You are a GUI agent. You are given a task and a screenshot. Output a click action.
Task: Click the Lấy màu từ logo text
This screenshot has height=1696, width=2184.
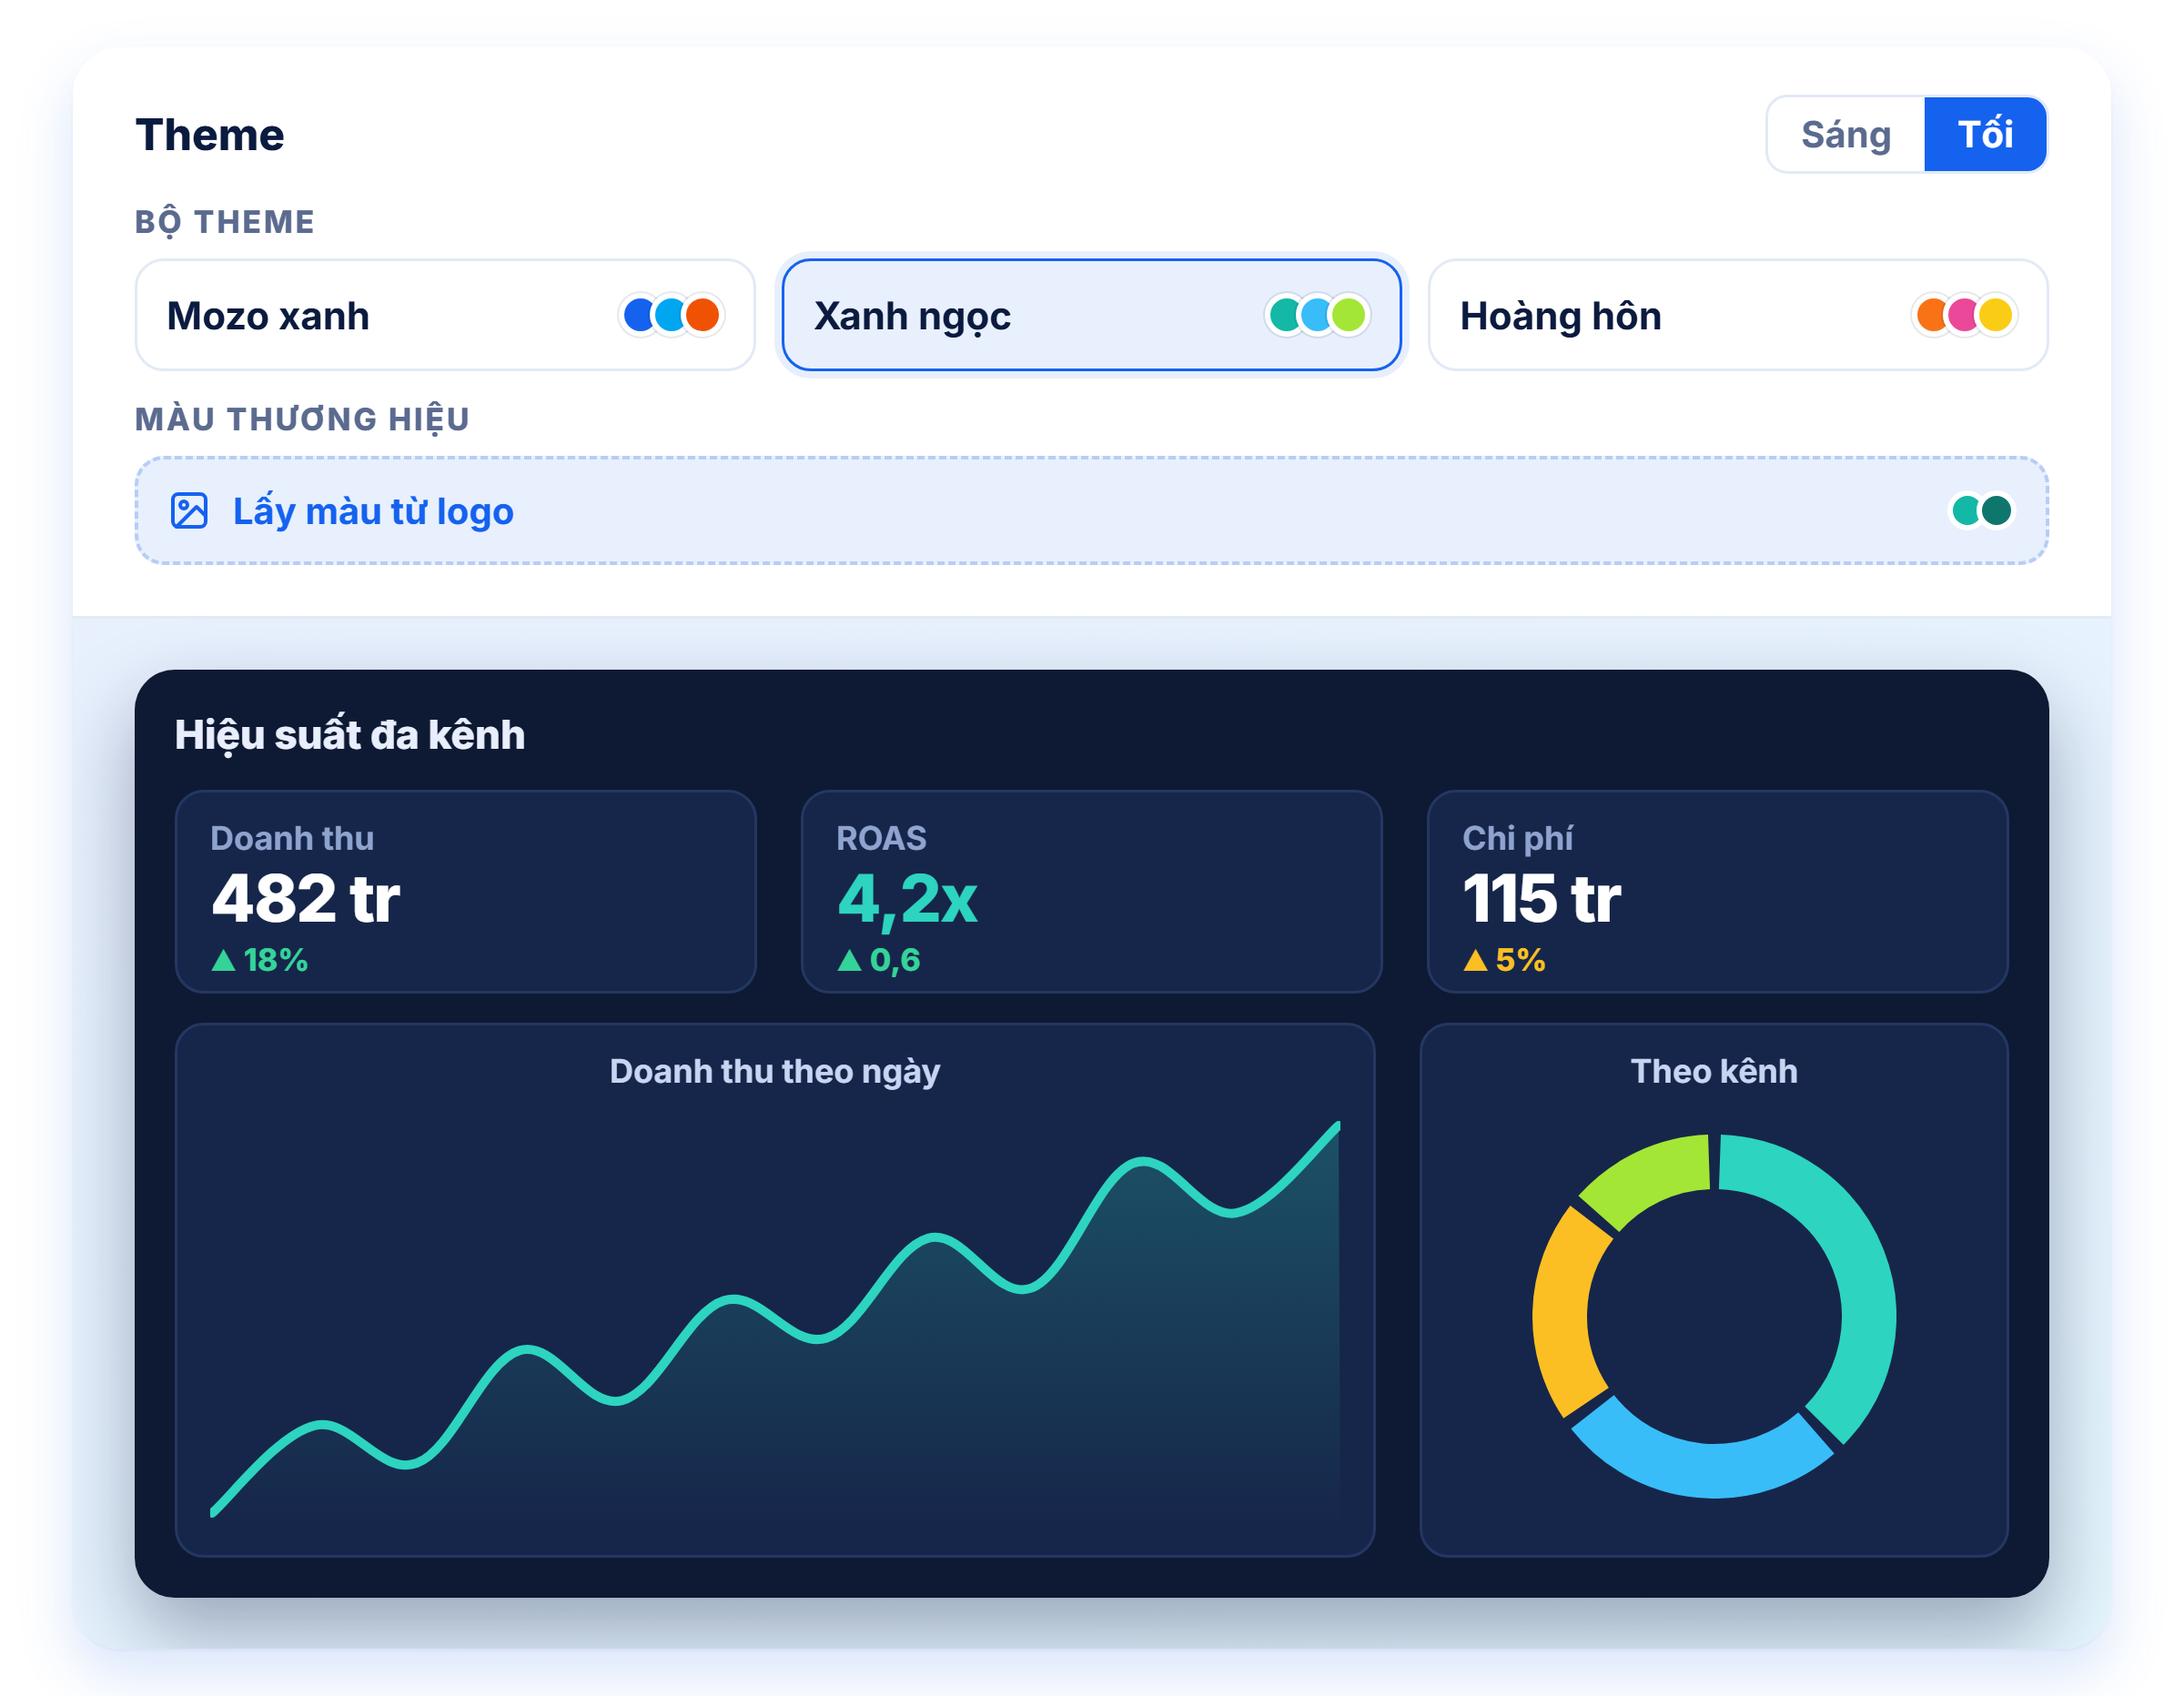click(x=373, y=511)
